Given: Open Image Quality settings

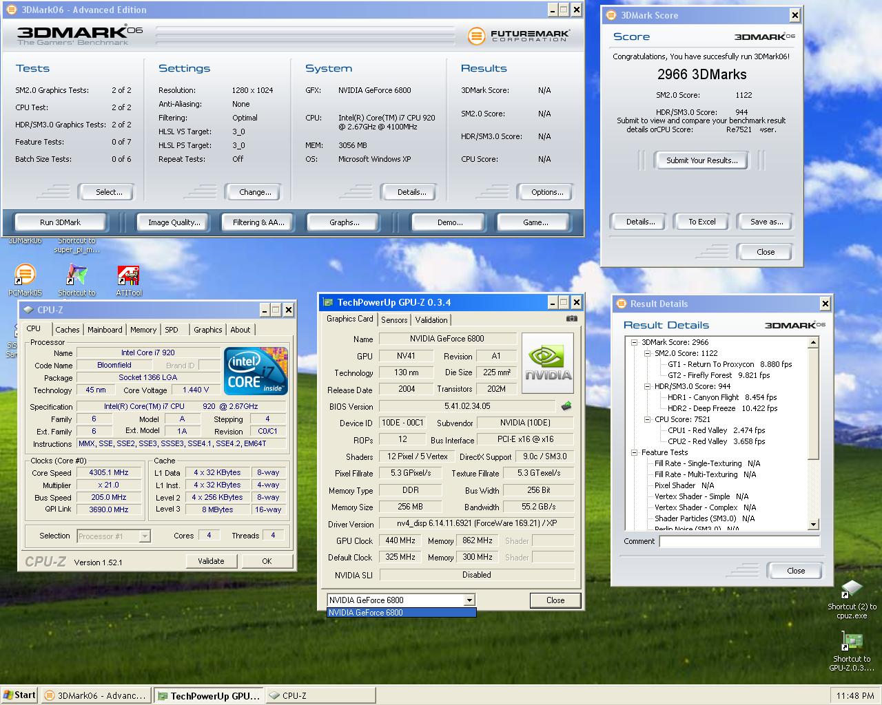Looking at the screenshot, I should pos(174,222).
